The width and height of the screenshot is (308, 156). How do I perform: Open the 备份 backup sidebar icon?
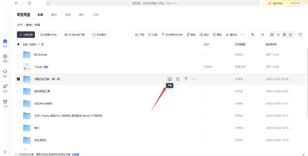pyautogui.click(x=5, y=73)
